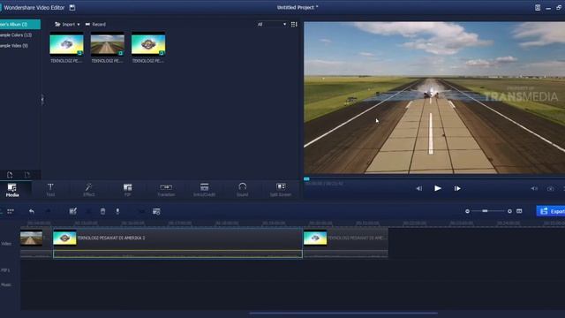Click the Undo arrow icon
This screenshot has height=318, width=565.
[x=32, y=211]
